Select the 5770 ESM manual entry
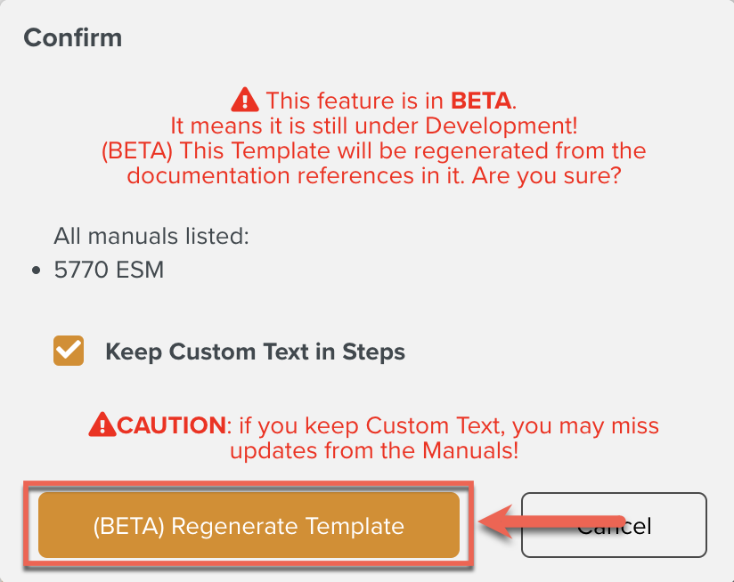Image resolution: width=734 pixels, height=582 pixels. tap(109, 270)
